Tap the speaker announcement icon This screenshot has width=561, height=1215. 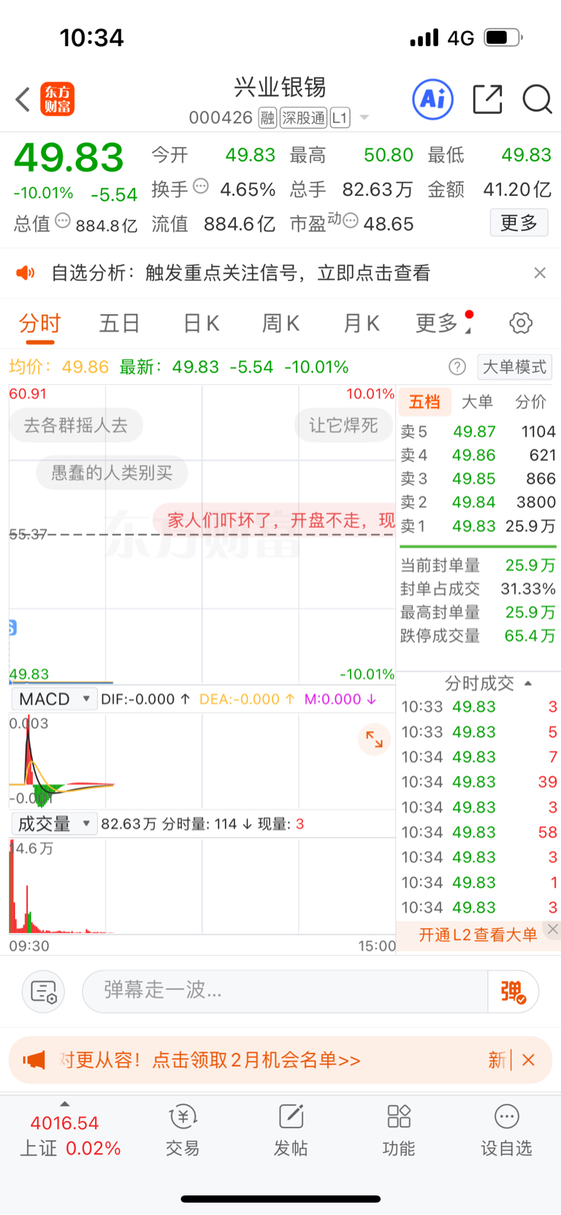(26, 273)
